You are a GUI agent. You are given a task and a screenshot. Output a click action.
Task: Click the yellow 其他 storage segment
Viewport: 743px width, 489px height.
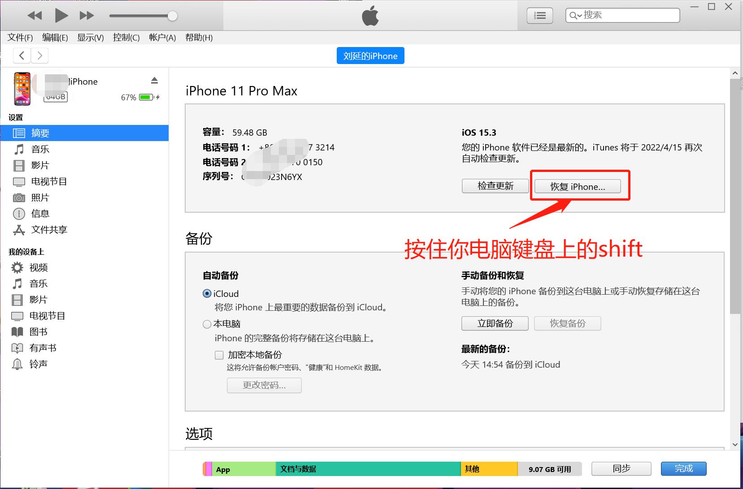(489, 469)
